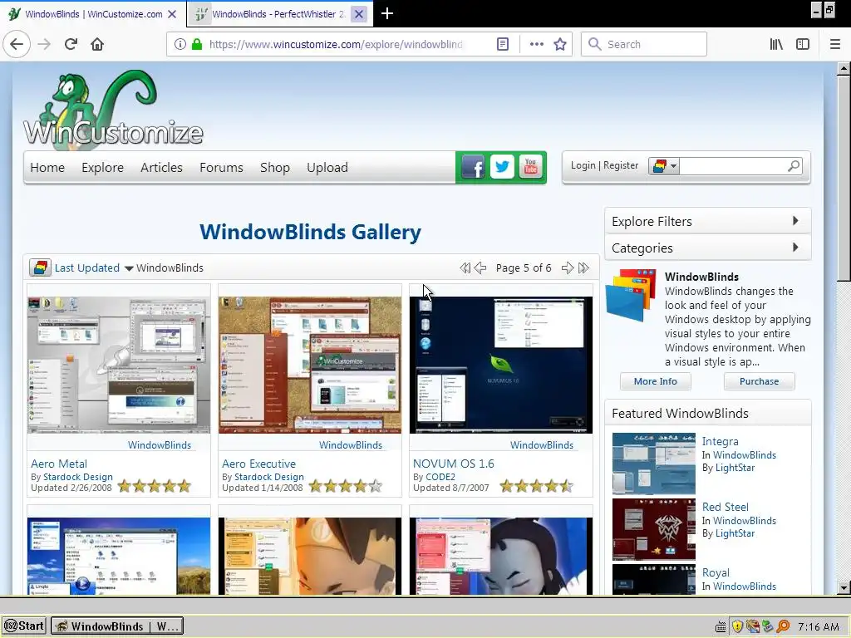Click the Aero Metal star rating

[x=154, y=486]
